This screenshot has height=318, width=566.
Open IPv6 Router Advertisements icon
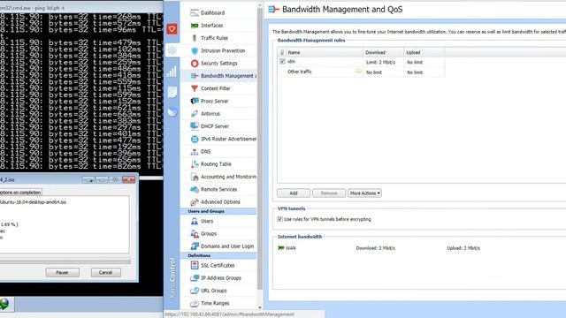[195, 139]
